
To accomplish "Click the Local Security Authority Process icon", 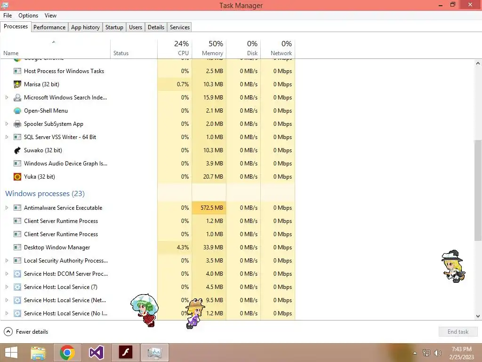I will 17,260.
